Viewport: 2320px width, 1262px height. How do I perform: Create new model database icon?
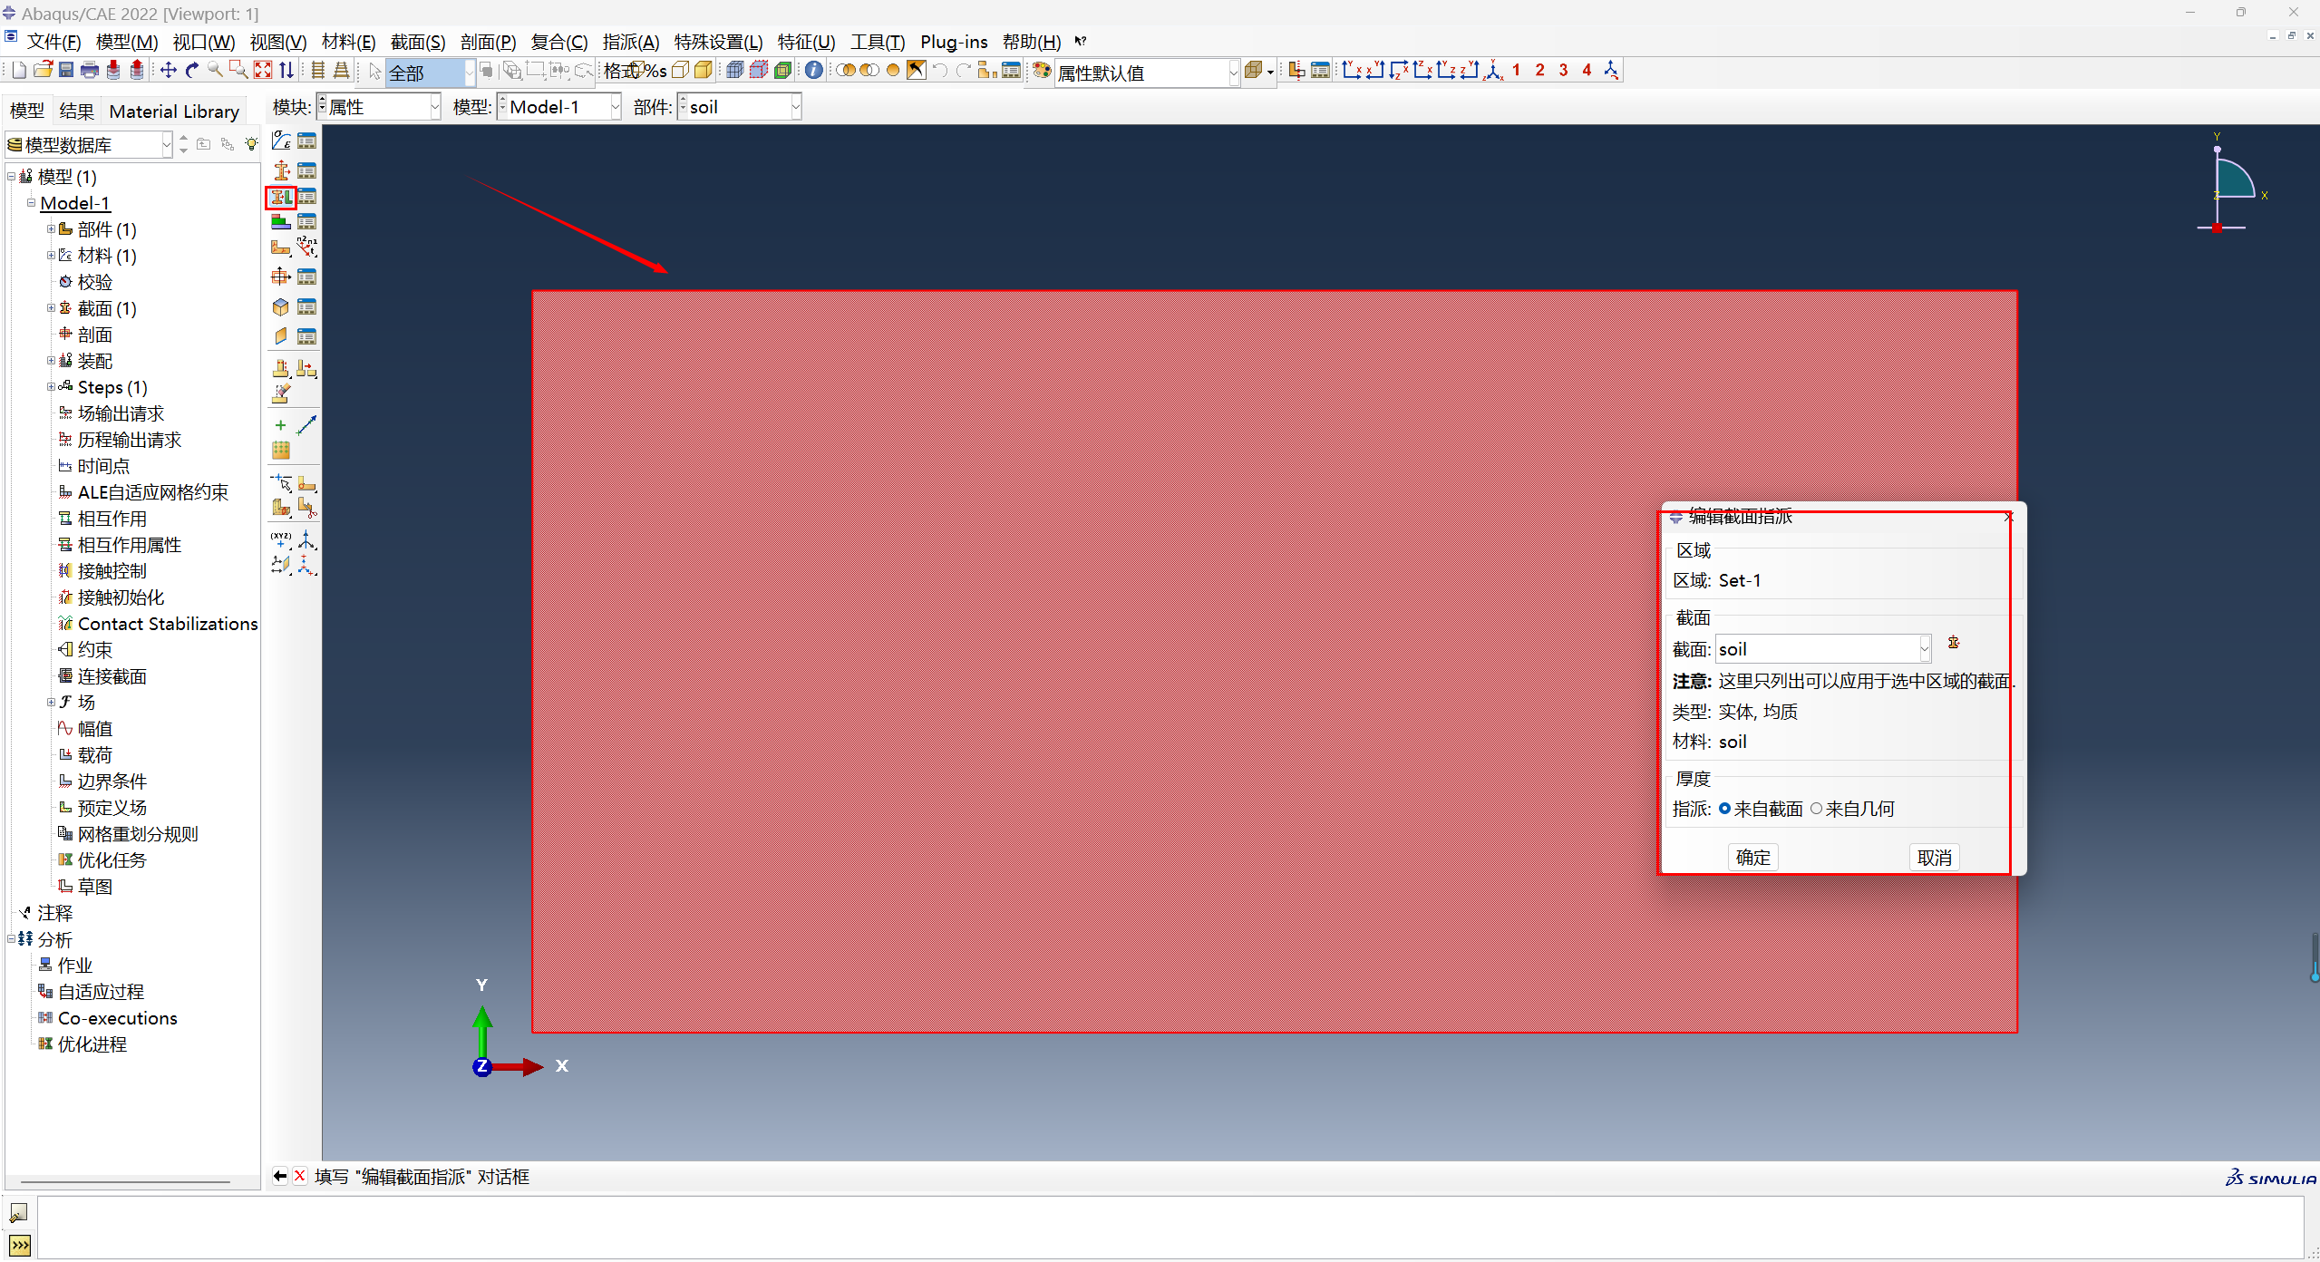coord(19,70)
